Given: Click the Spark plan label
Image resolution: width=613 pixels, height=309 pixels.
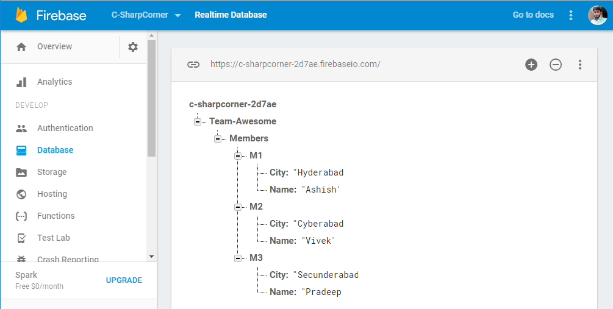Looking at the screenshot, I should pyautogui.click(x=26, y=275).
